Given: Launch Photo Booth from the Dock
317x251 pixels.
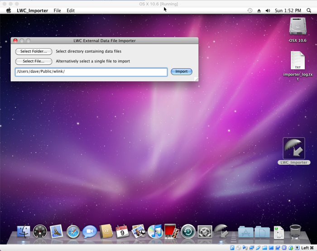Looking at the screenshot, I should [x=172, y=232].
